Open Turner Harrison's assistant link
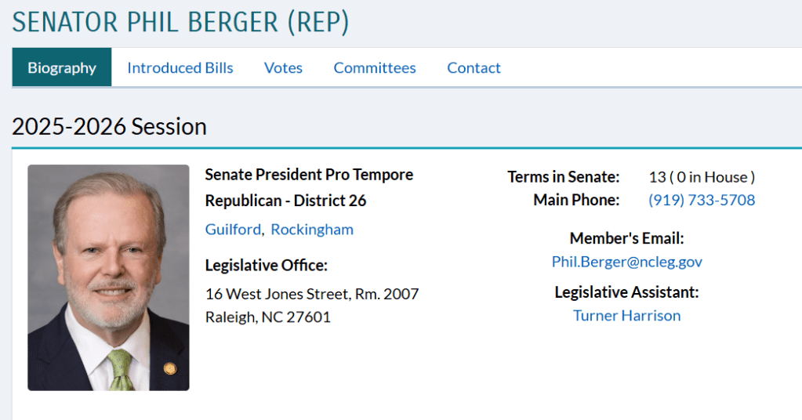 pyautogui.click(x=626, y=316)
